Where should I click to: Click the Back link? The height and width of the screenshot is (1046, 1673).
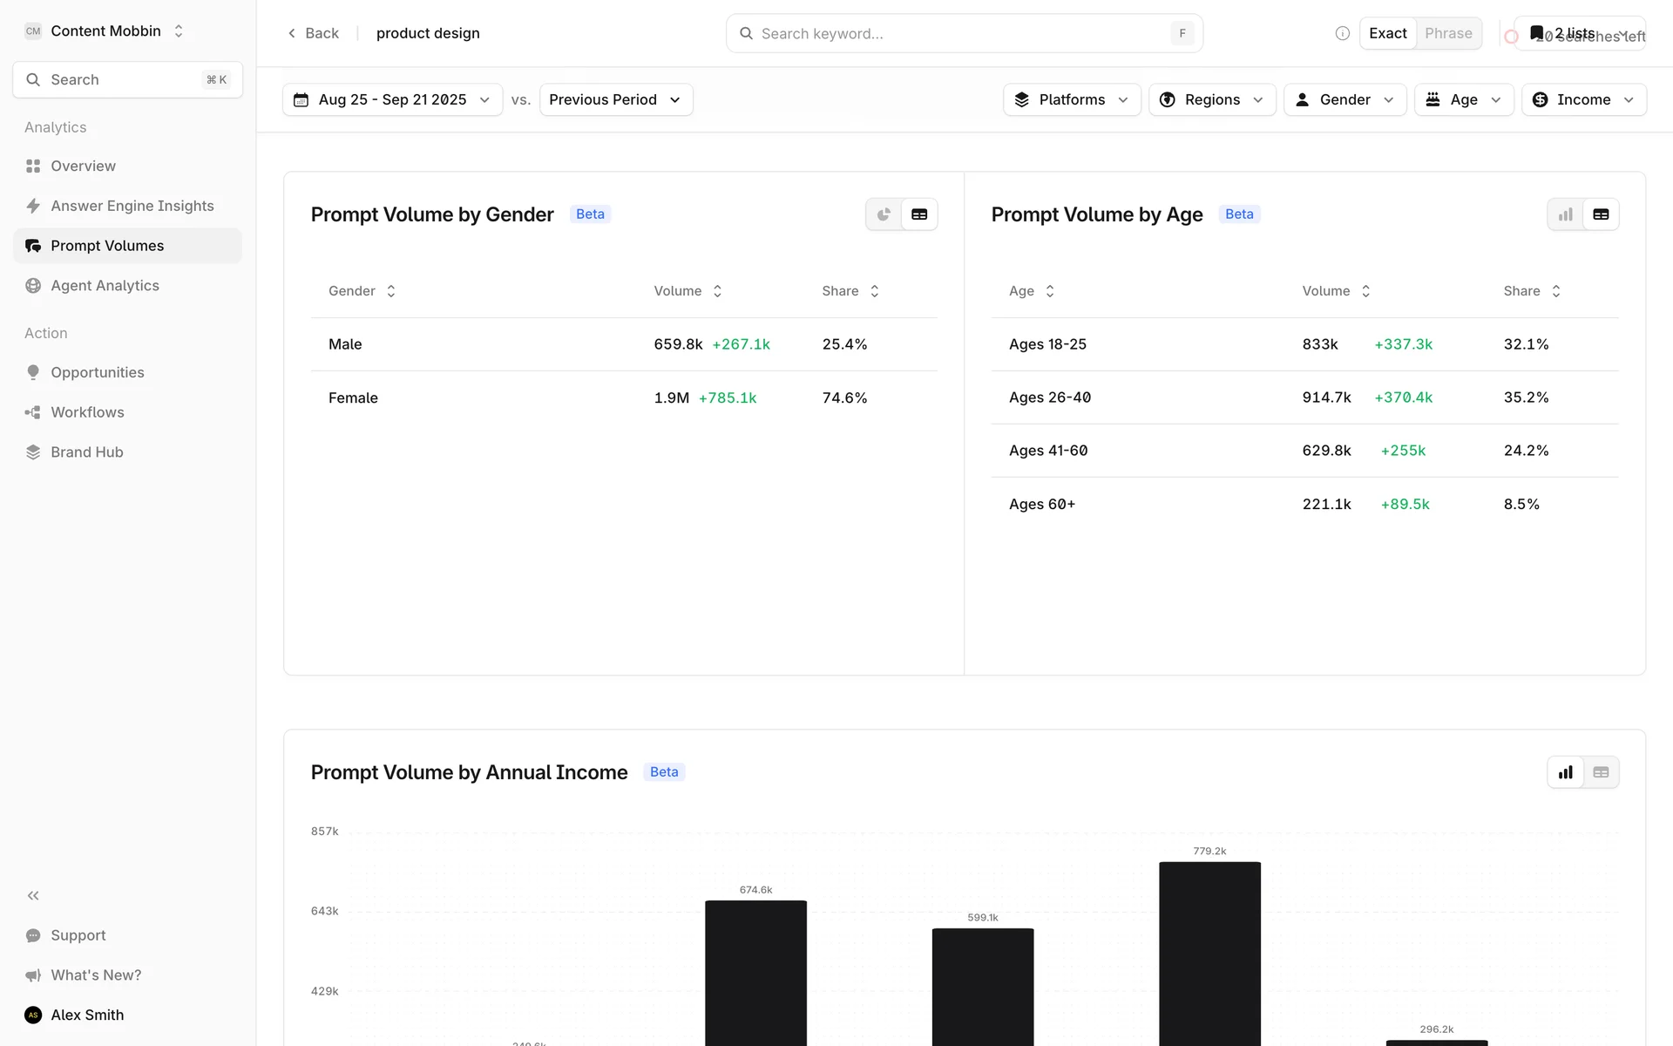314,33
